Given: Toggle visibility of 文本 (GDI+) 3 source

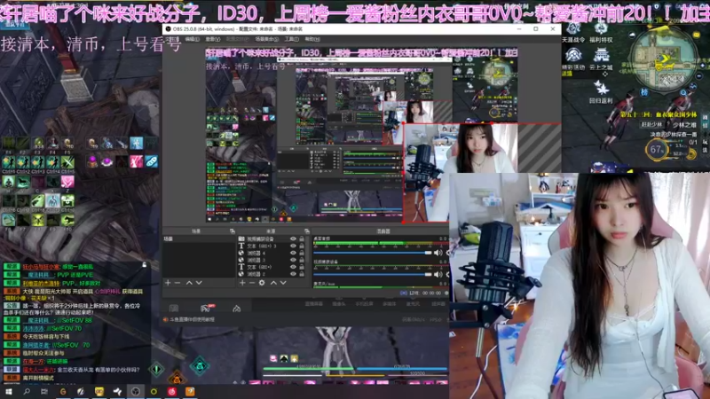Looking at the screenshot, I should pos(293,246).
